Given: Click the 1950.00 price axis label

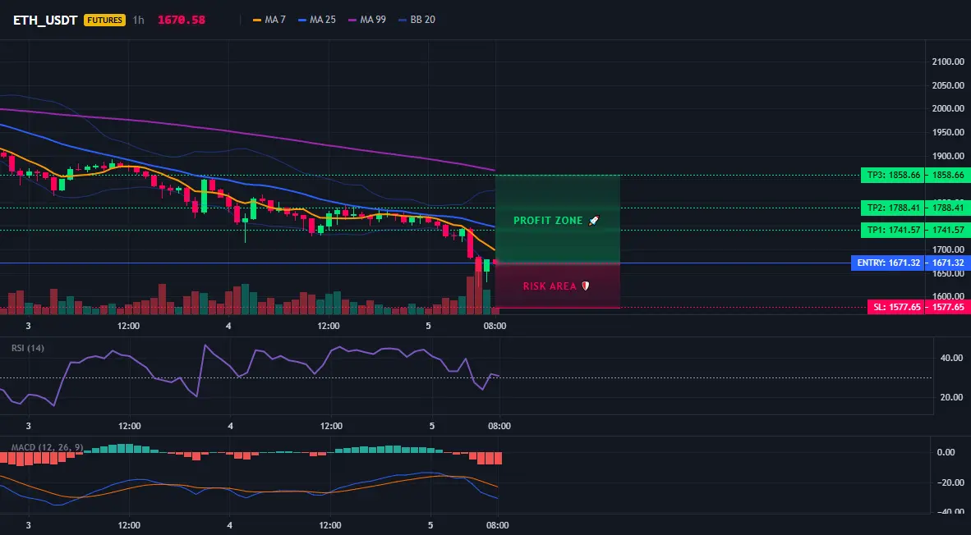Looking at the screenshot, I should tap(948, 132).
